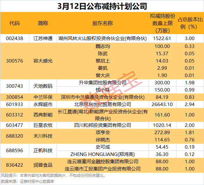
Task: Select the 股东名称 column header
Action: (x=102, y=23)
